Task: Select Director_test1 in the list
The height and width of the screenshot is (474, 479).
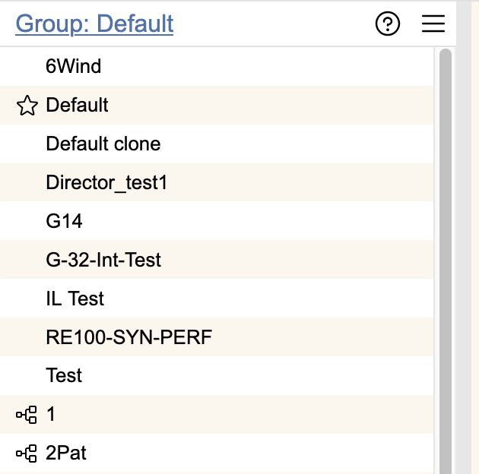Action: point(217,182)
